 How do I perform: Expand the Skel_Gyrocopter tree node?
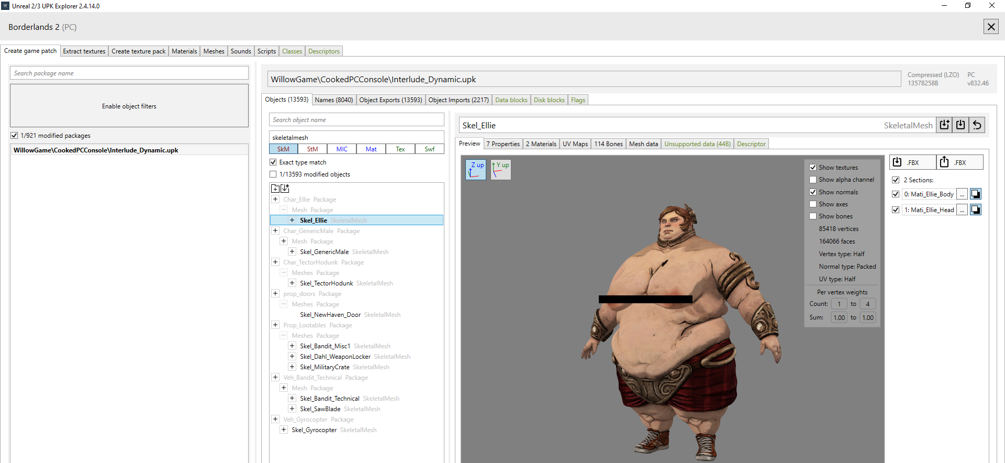click(284, 430)
